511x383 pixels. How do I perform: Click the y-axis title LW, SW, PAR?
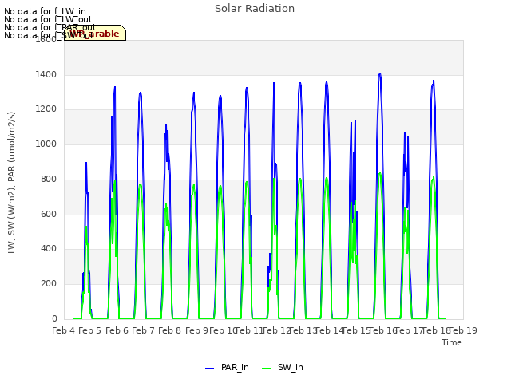click(12, 183)
